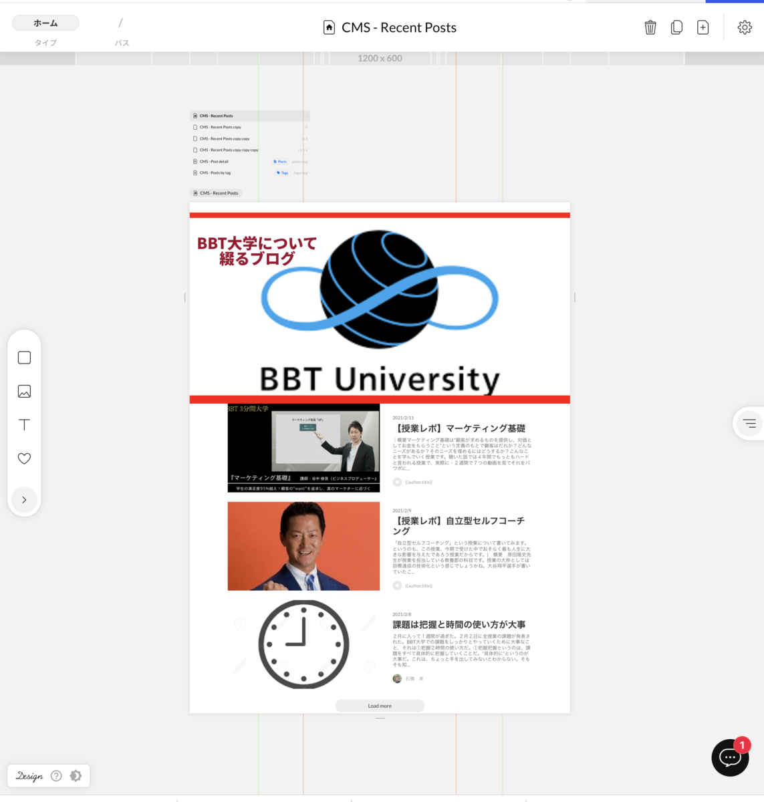
Task: Open CMS - Post detail page
Action: point(249,161)
